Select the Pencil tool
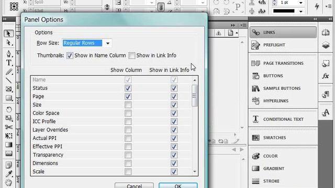335x188 pixels. 8,72
